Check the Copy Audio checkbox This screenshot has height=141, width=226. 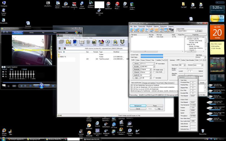click(x=154, y=72)
